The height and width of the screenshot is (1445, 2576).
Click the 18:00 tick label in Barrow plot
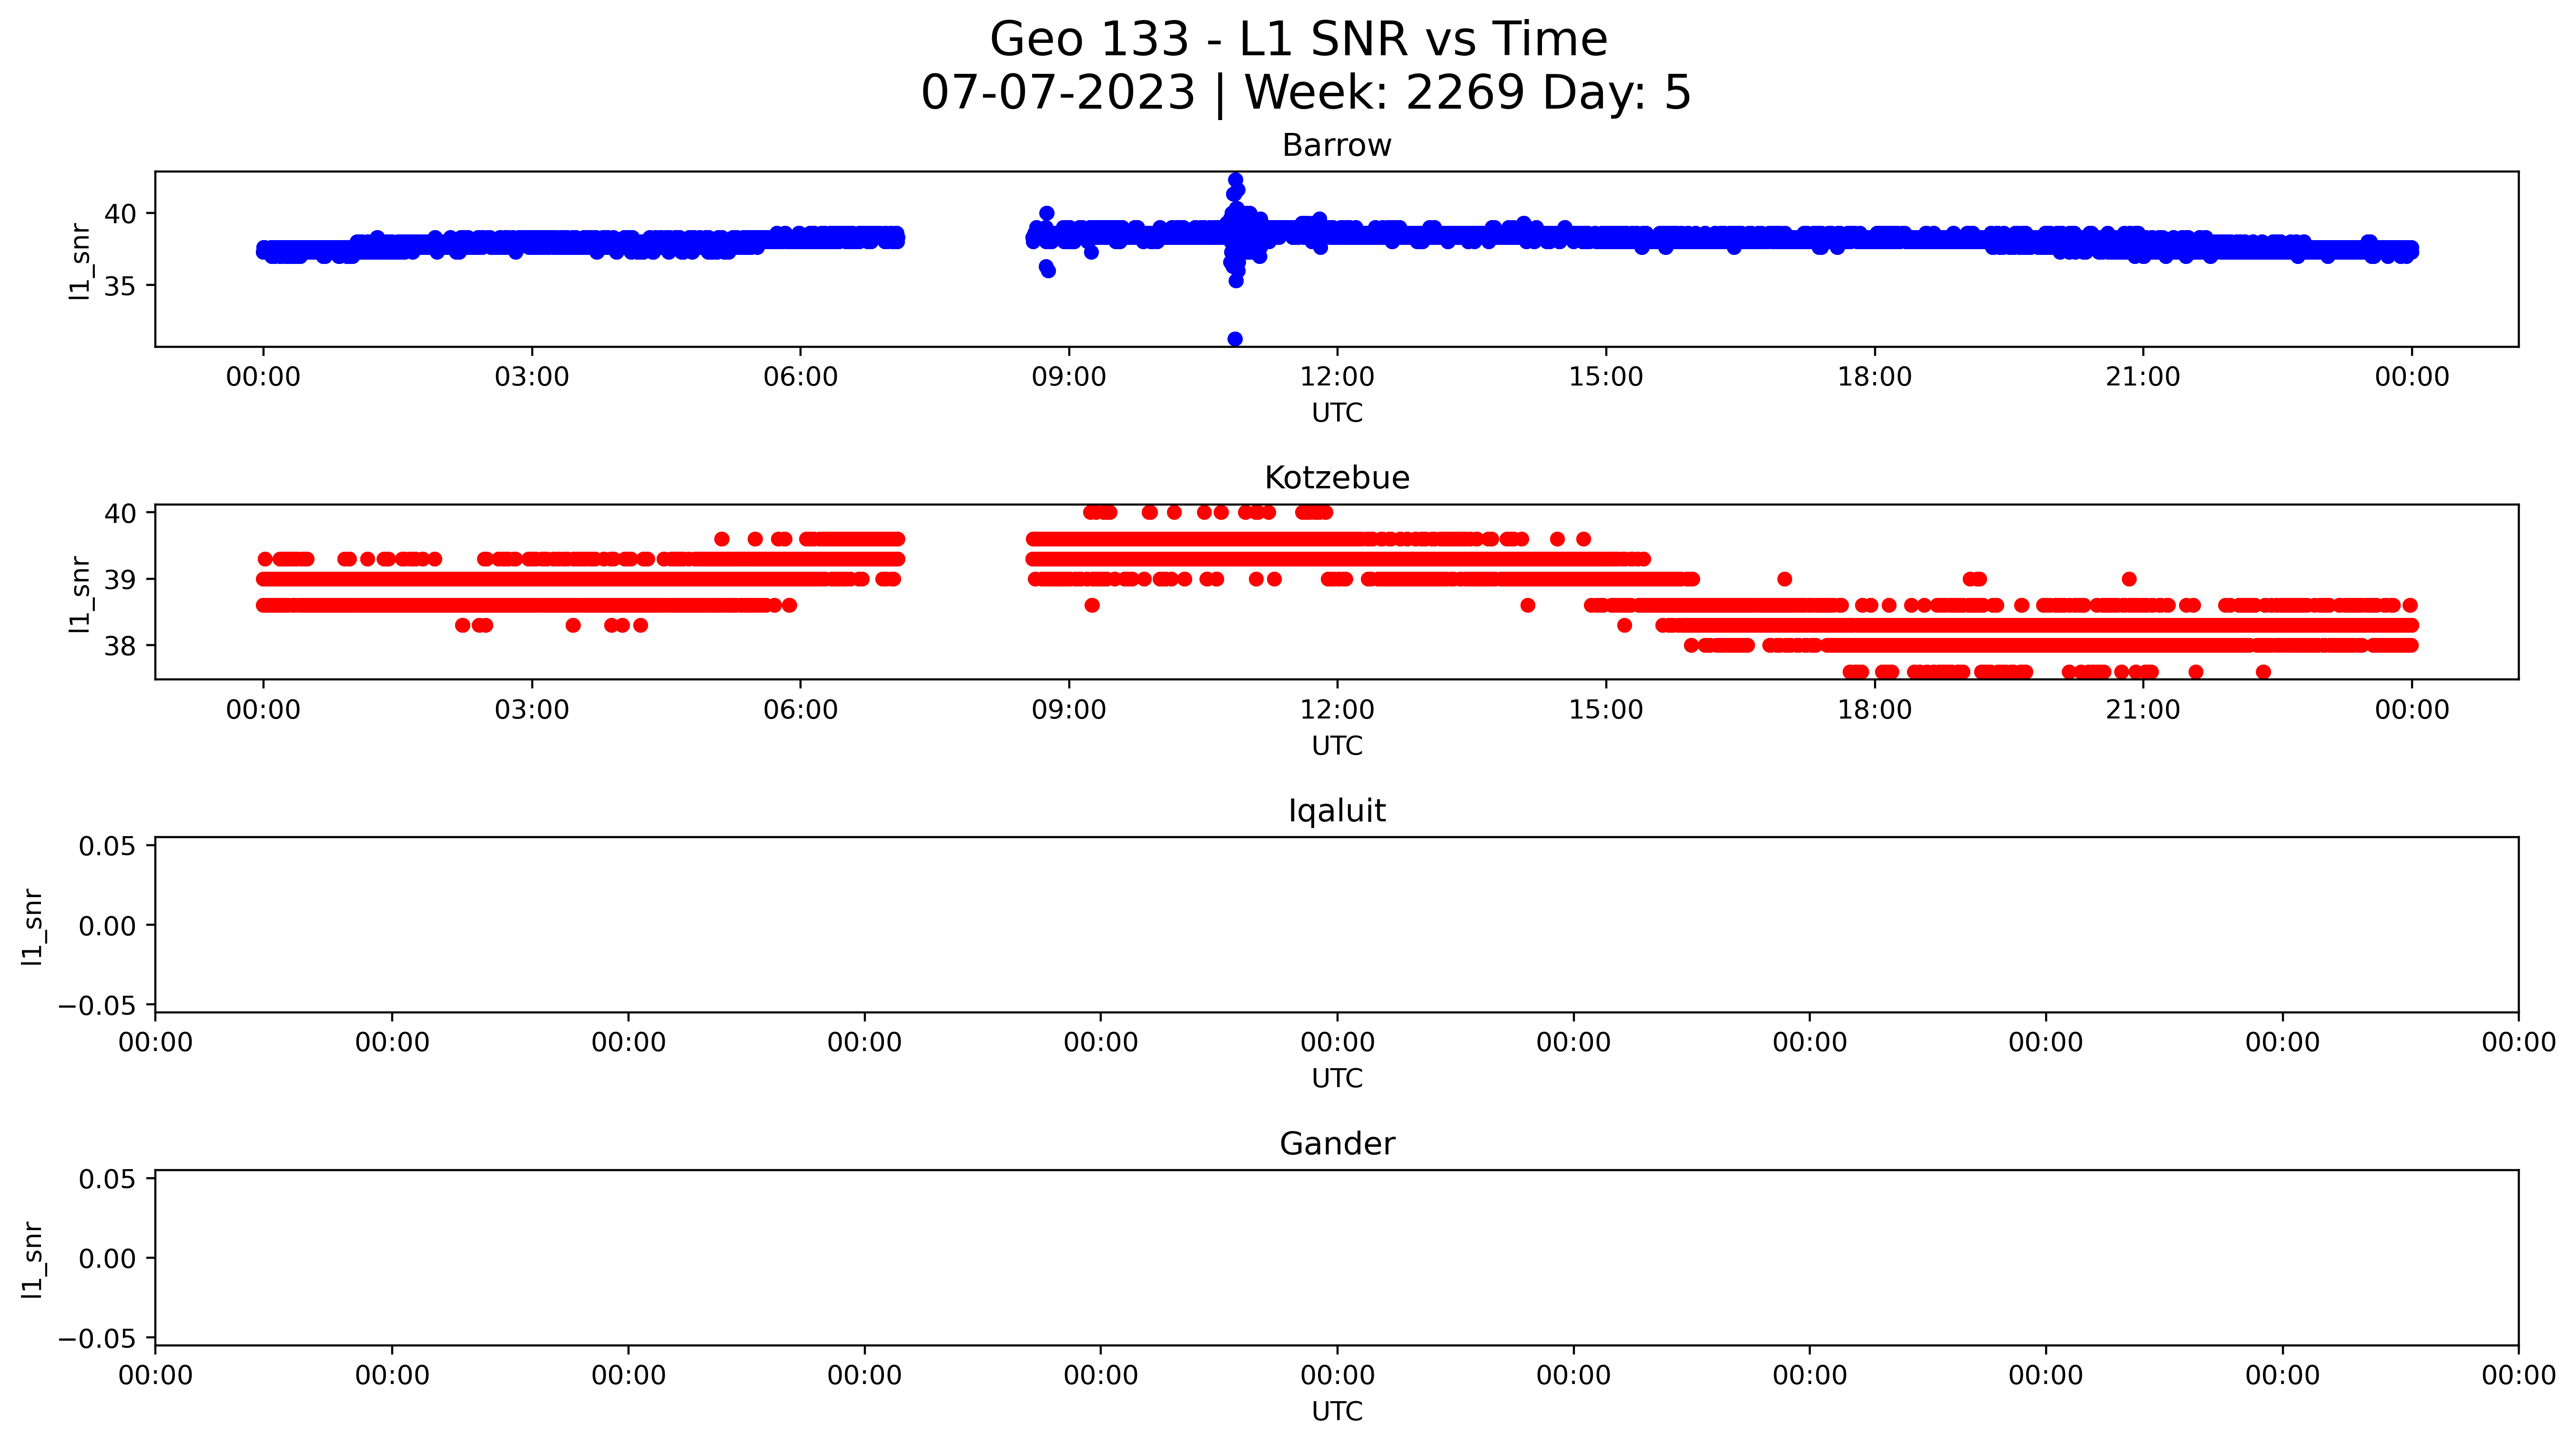point(1874,377)
